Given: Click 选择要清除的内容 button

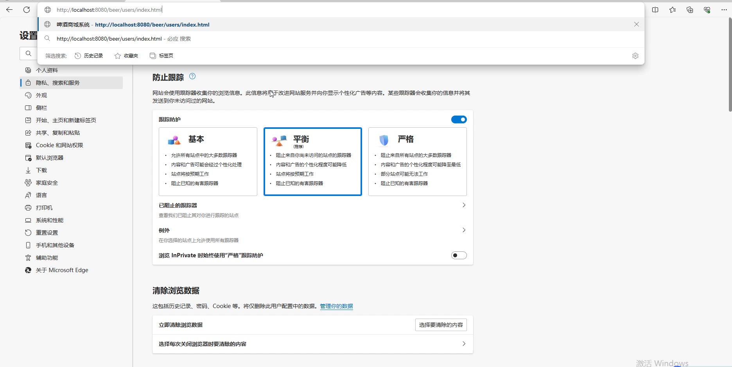Looking at the screenshot, I should click(441, 325).
